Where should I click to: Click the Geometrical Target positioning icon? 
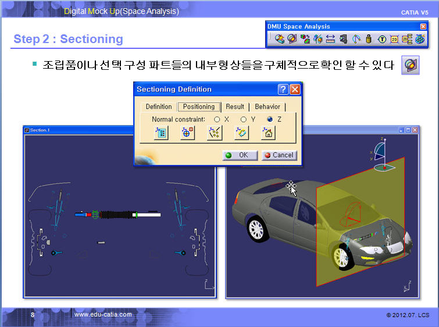point(187,133)
